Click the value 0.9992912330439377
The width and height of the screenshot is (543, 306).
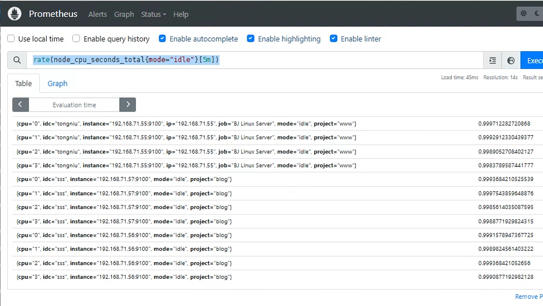[506, 137]
